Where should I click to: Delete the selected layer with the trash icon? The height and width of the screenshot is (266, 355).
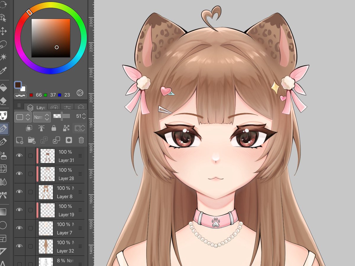pyautogui.click(x=81, y=140)
